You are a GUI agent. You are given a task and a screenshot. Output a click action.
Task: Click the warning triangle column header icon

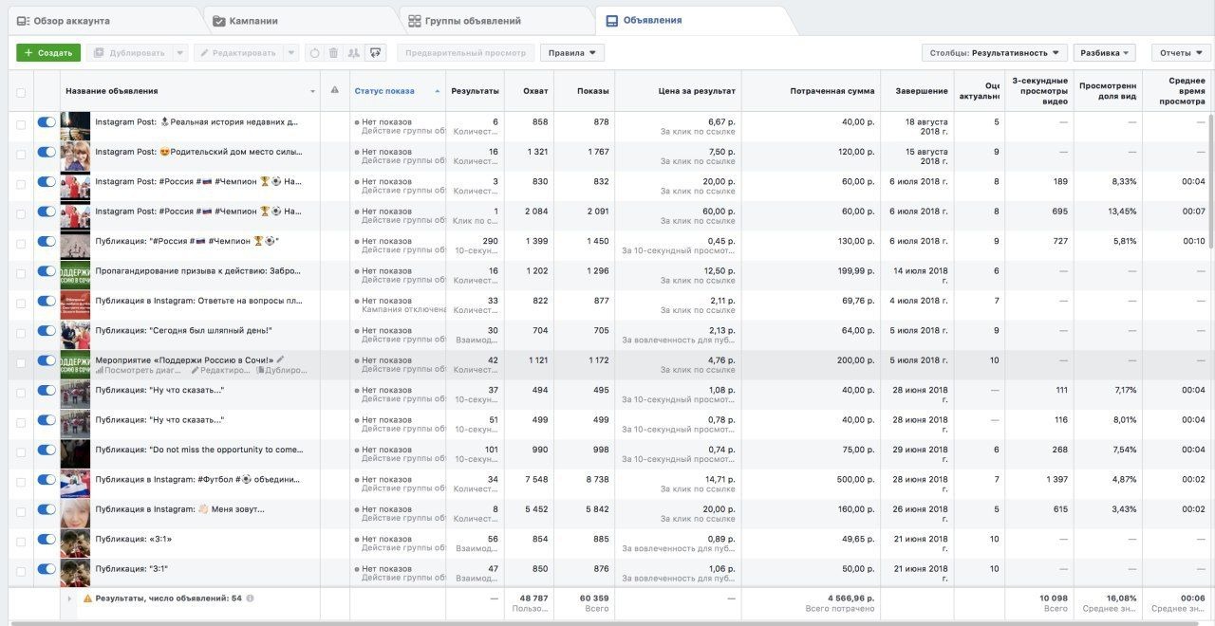tap(334, 90)
